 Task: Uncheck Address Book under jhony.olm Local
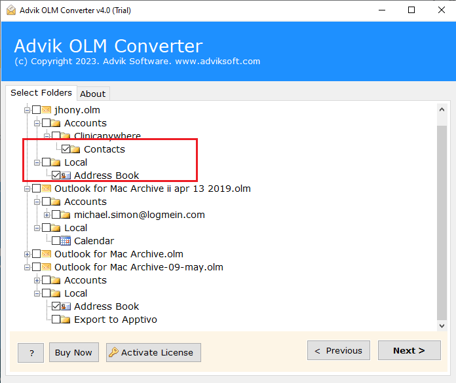[56, 175]
